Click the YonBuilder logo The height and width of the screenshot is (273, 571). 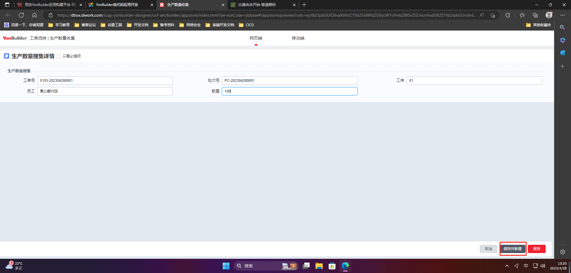click(x=15, y=38)
